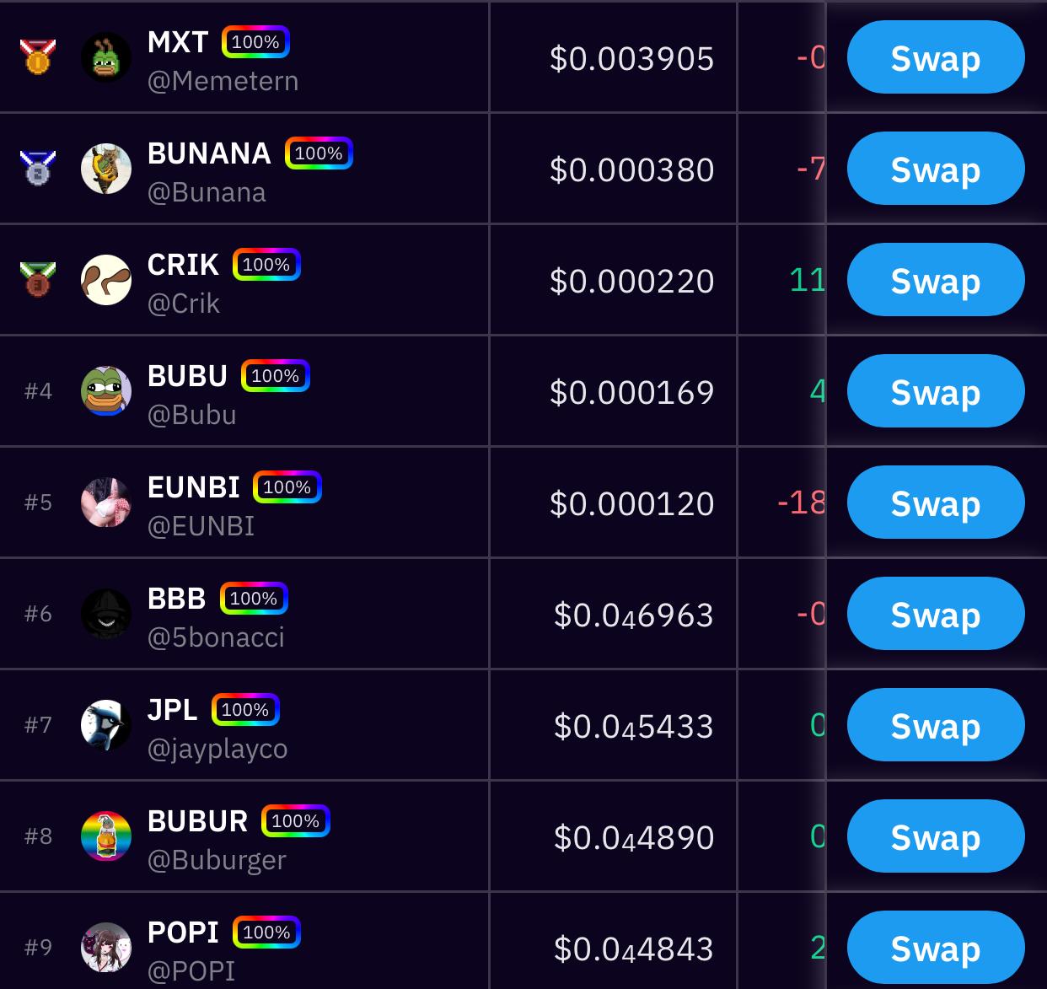The width and height of the screenshot is (1047, 989).
Task: Open the @5bonacci profile handle
Action: click(x=216, y=637)
